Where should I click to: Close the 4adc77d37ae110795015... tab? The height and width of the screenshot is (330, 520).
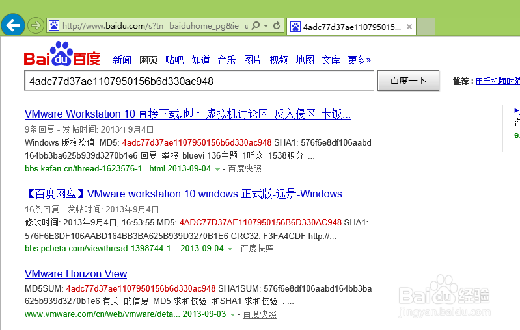409,27
